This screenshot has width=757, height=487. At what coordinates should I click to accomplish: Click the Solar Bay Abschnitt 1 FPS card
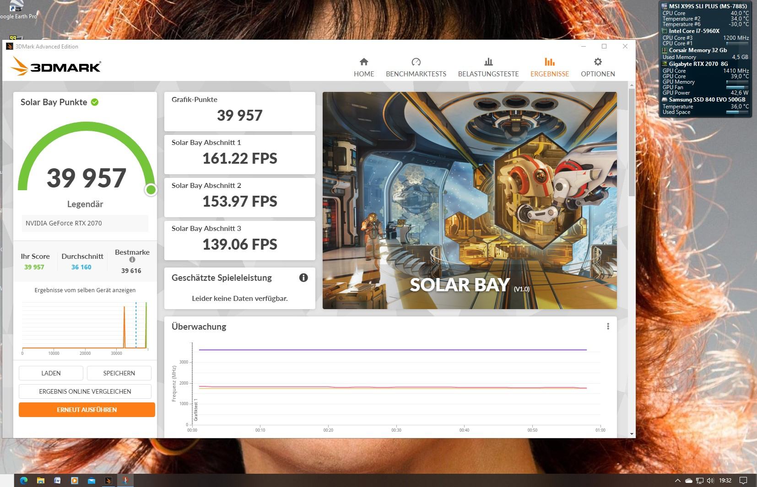tap(240, 155)
